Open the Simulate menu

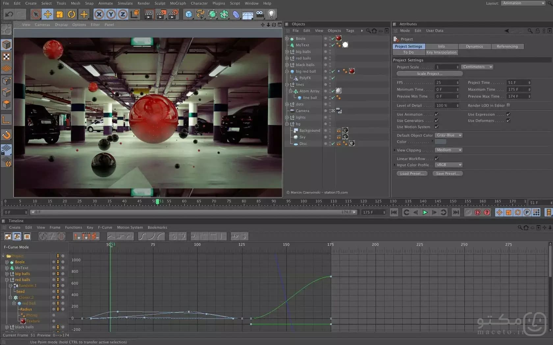[x=125, y=3]
